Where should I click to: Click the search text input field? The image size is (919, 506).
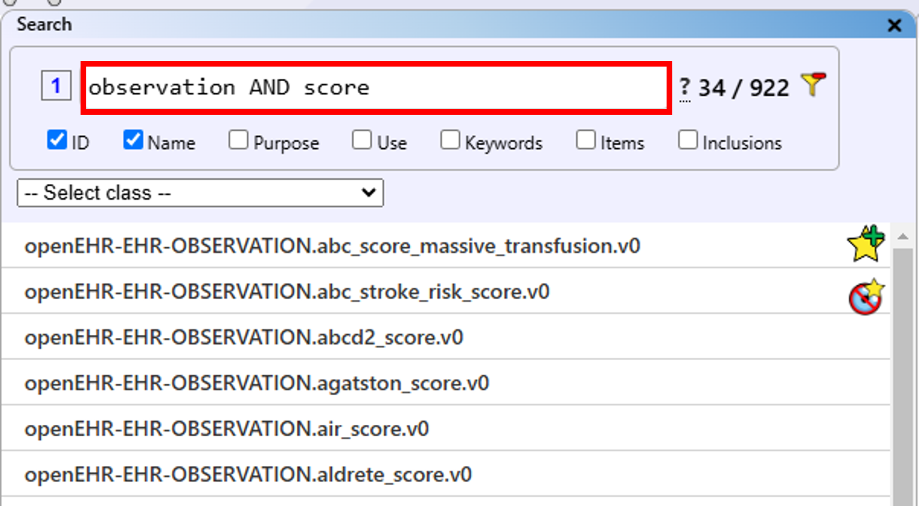click(375, 88)
